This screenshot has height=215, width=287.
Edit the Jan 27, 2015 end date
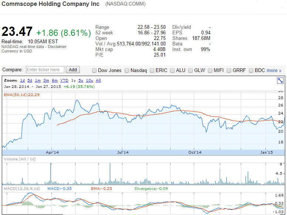coord(48,87)
